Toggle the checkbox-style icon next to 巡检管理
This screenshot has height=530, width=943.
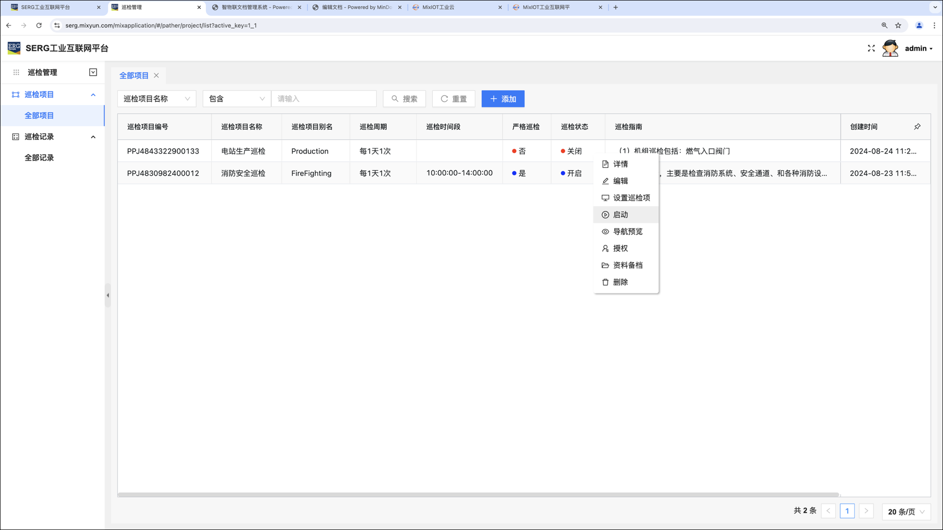click(x=93, y=72)
